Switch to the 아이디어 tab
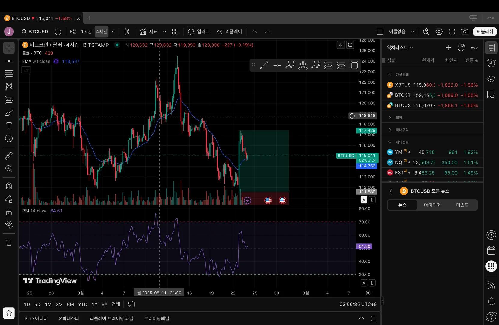The image size is (499, 325). [432, 205]
